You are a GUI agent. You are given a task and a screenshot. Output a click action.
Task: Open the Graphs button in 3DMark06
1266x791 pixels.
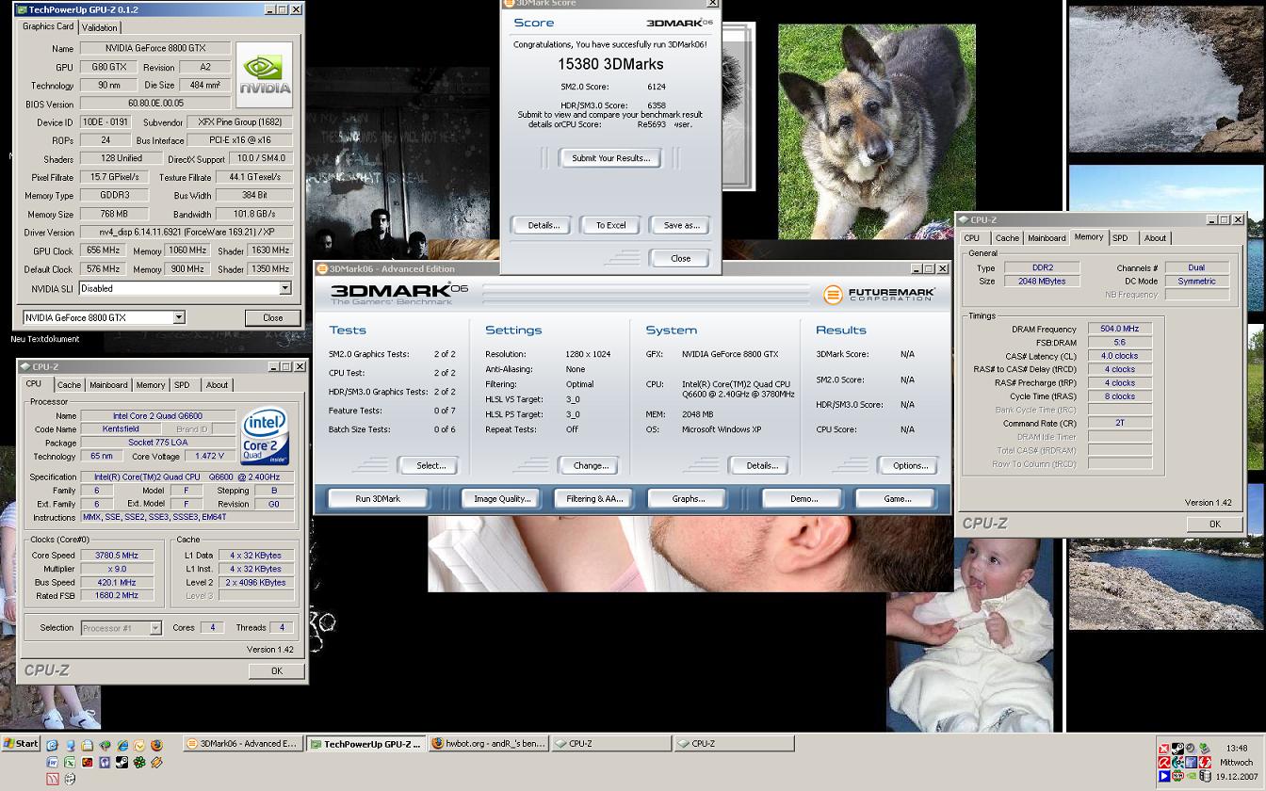[x=689, y=498]
